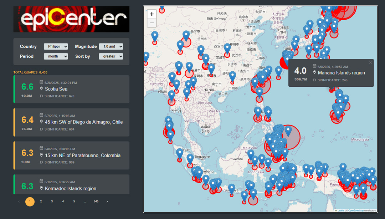385x219 pixels.
Task: Click the epicenter logo banner
Action: pos(71,19)
